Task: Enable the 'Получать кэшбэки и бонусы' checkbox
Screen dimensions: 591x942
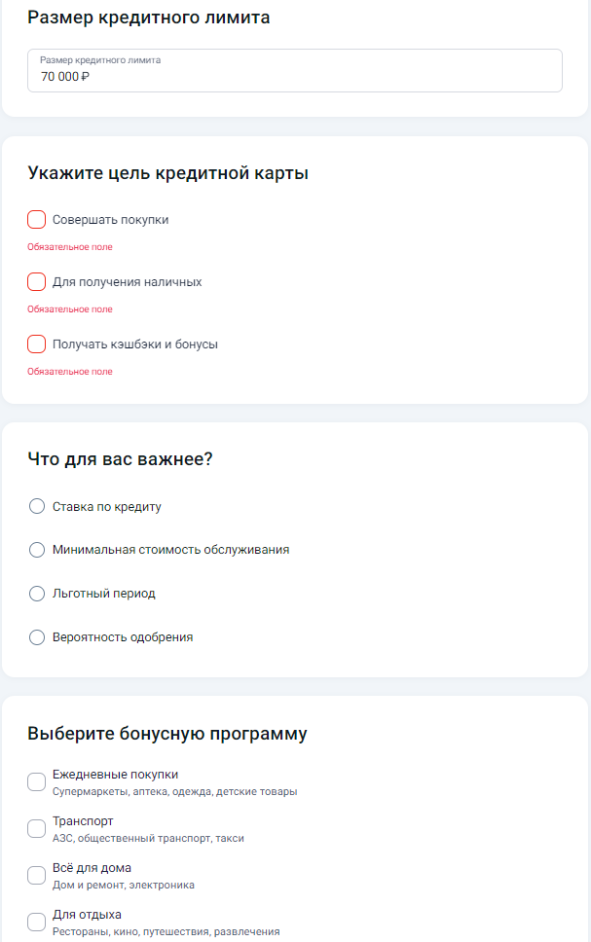Action: 37,344
